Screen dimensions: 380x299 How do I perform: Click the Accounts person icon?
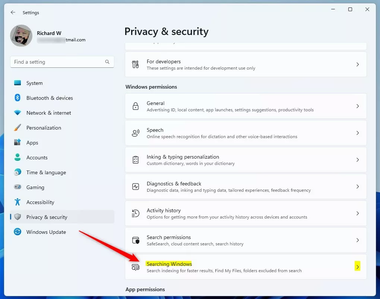pyautogui.click(x=18, y=157)
